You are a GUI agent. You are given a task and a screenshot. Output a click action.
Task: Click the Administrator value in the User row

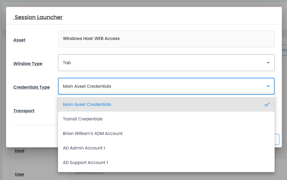click(x=89, y=173)
